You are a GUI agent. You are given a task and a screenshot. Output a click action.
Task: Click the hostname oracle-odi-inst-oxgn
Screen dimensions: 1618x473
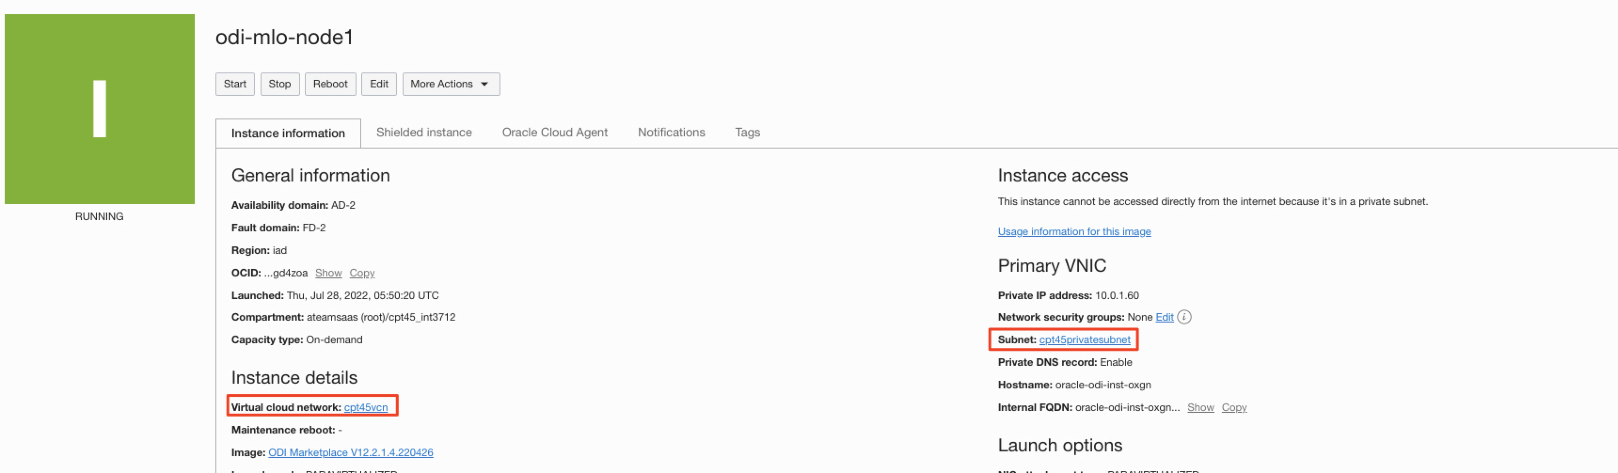(x=1103, y=385)
